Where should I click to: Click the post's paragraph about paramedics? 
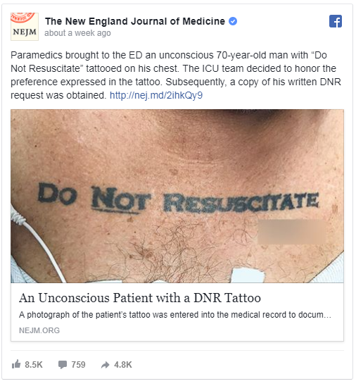click(176, 75)
